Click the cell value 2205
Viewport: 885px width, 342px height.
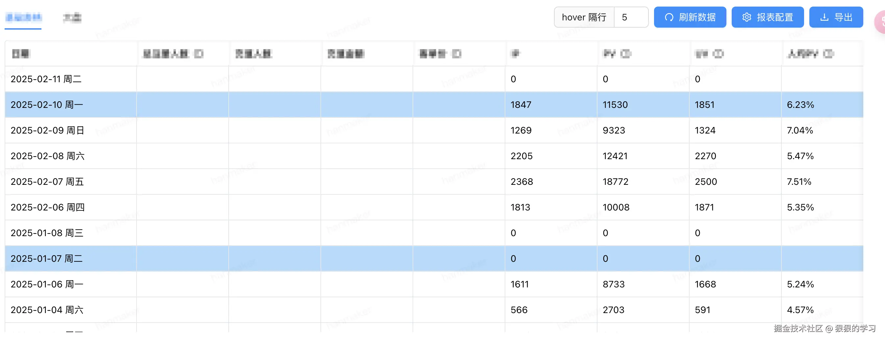[x=521, y=156]
